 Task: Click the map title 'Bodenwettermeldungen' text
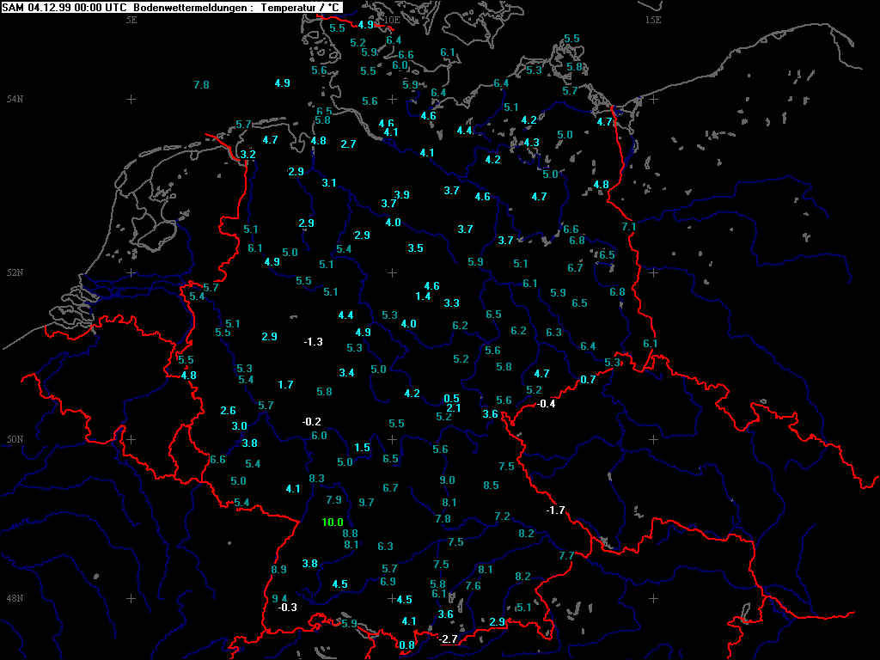click(x=195, y=8)
